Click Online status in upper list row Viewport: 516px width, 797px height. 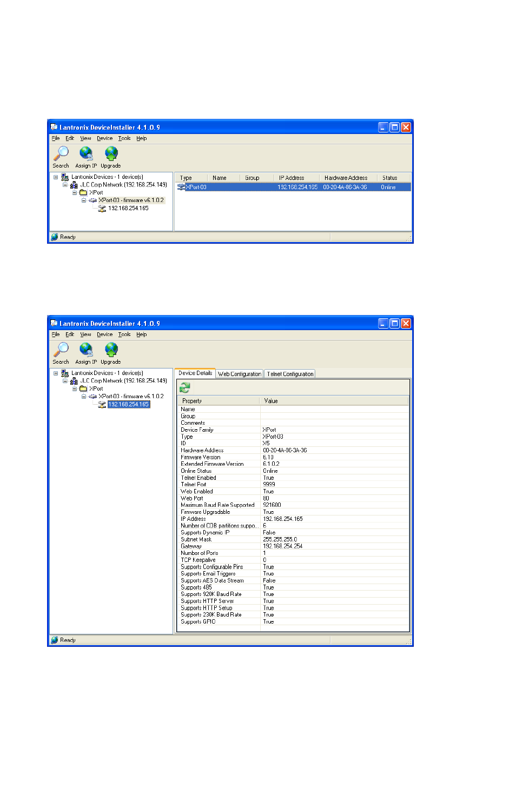(x=388, y=187)
